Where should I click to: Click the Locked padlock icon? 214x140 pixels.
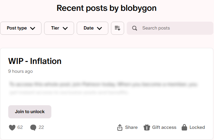click(184, 128)
